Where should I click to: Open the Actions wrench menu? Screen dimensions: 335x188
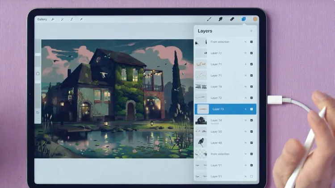click(x=53, y=20)
